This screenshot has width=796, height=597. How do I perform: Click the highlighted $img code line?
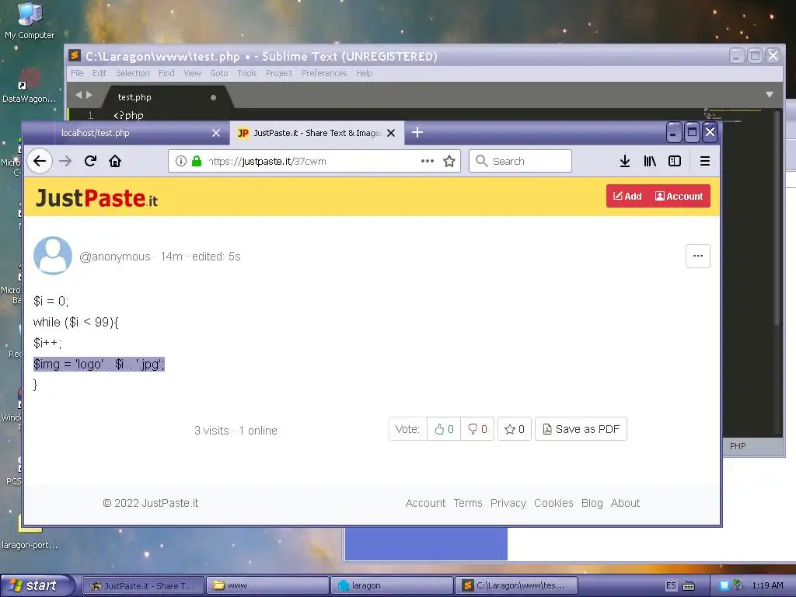pos(99,364)
